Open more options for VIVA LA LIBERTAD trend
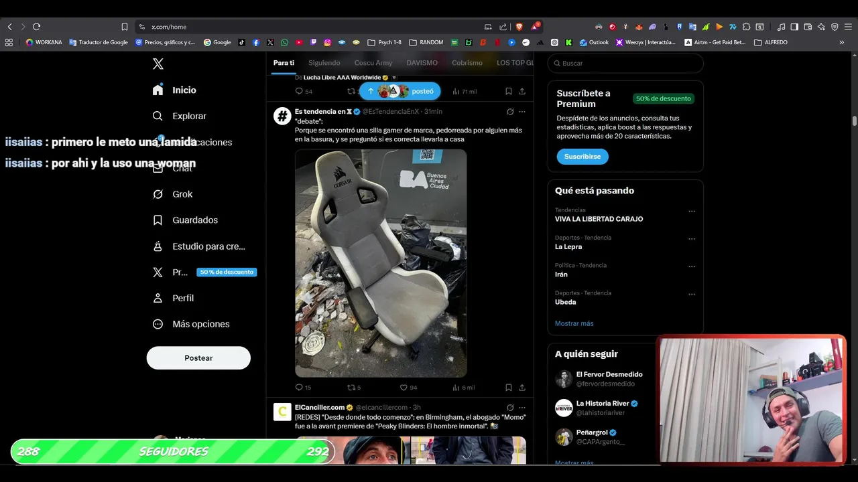 click(692, 212)
